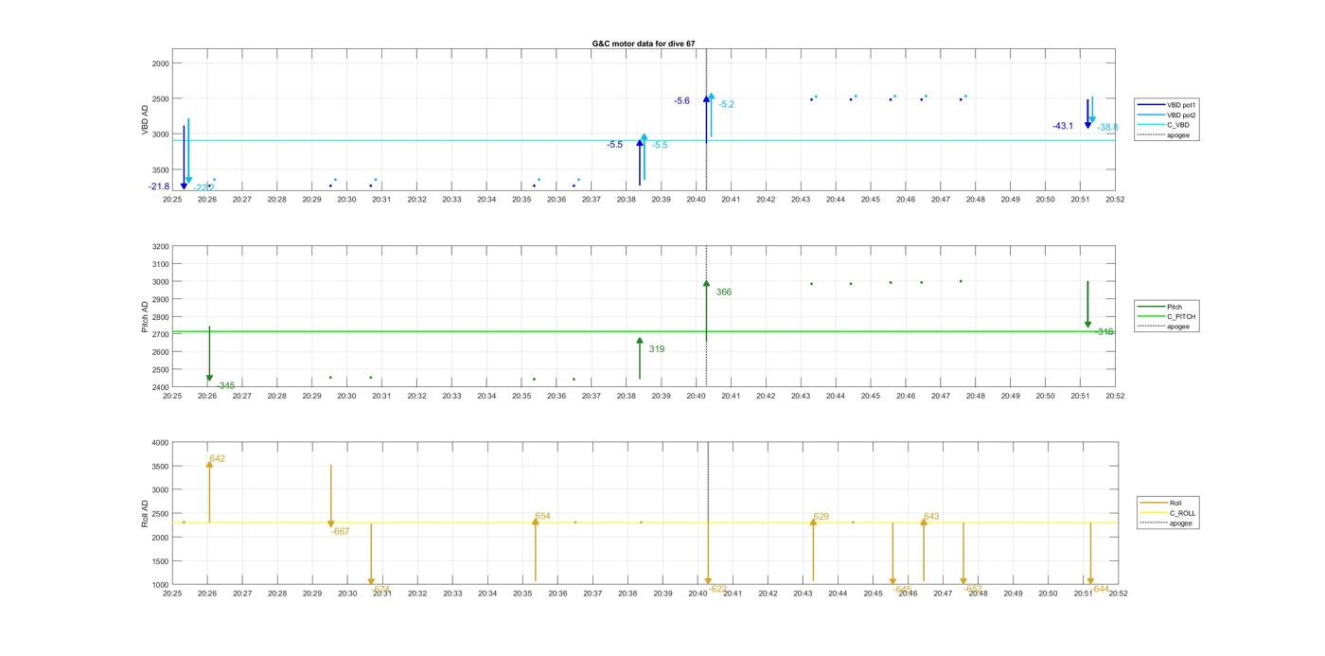The image size is (1325, 656).
Task: Click the "1500" tick on Roll axis
Action: click(x=160, y=560)
